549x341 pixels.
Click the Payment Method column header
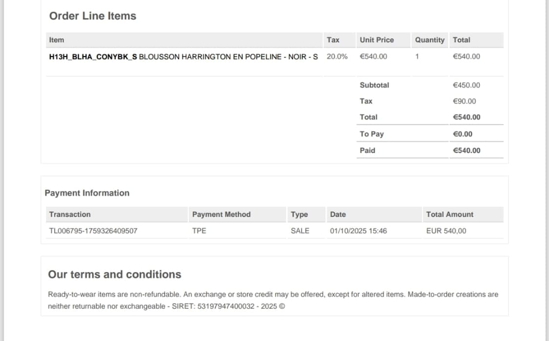tap(221, 214)
